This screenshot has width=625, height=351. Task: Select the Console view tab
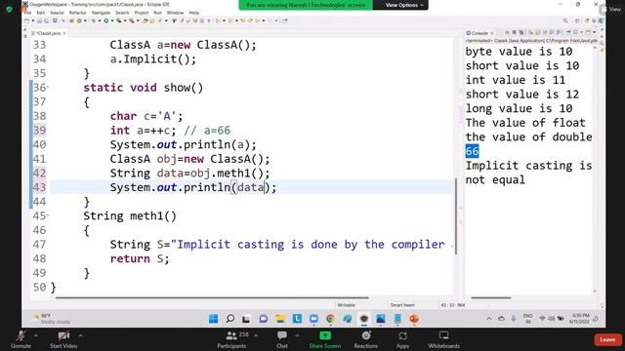(479, 33)
